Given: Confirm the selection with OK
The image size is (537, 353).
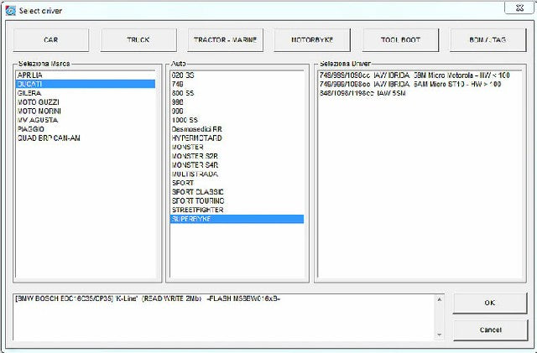Looking at the screenshot, I should (490, 303).
